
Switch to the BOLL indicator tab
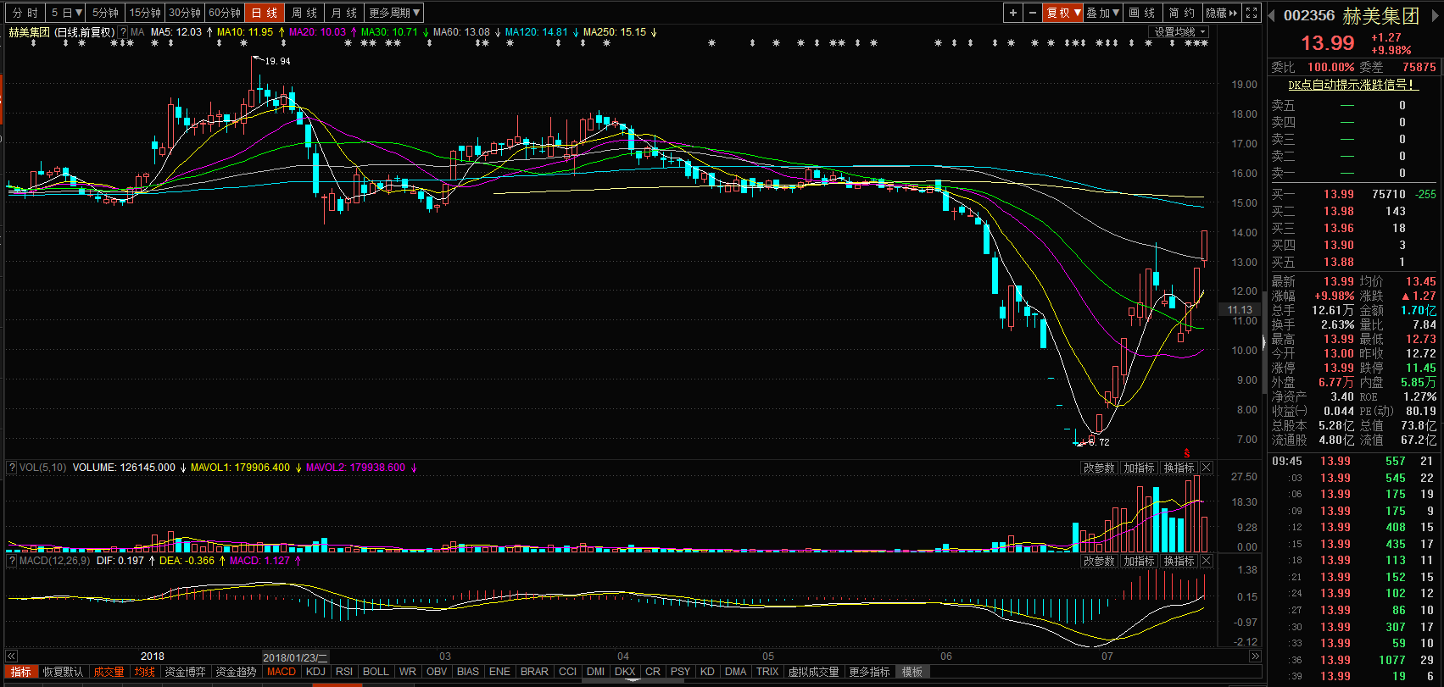(x=376, y=672)
